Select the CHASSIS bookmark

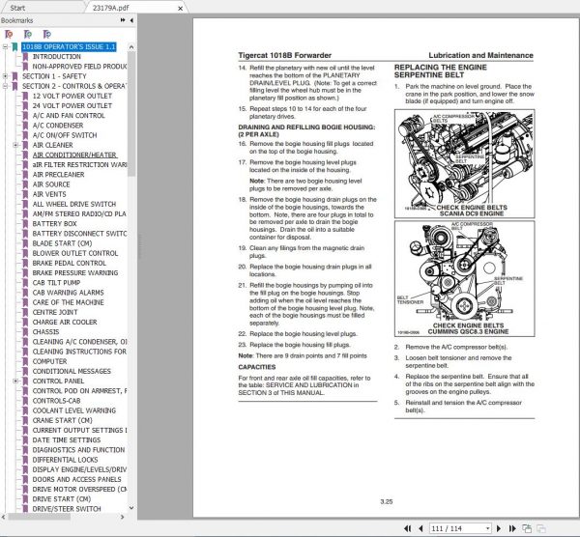pos(45,332)
